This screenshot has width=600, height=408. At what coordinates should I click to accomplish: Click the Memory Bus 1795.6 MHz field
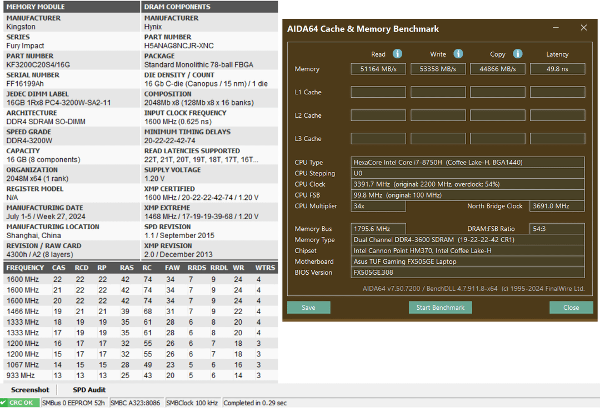point(378,229)
